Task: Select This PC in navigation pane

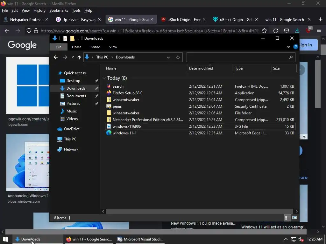Action: pos(70,139)
